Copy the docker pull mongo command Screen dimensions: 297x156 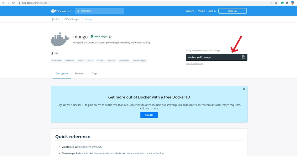pyautogui.click(x=243, y=57)
